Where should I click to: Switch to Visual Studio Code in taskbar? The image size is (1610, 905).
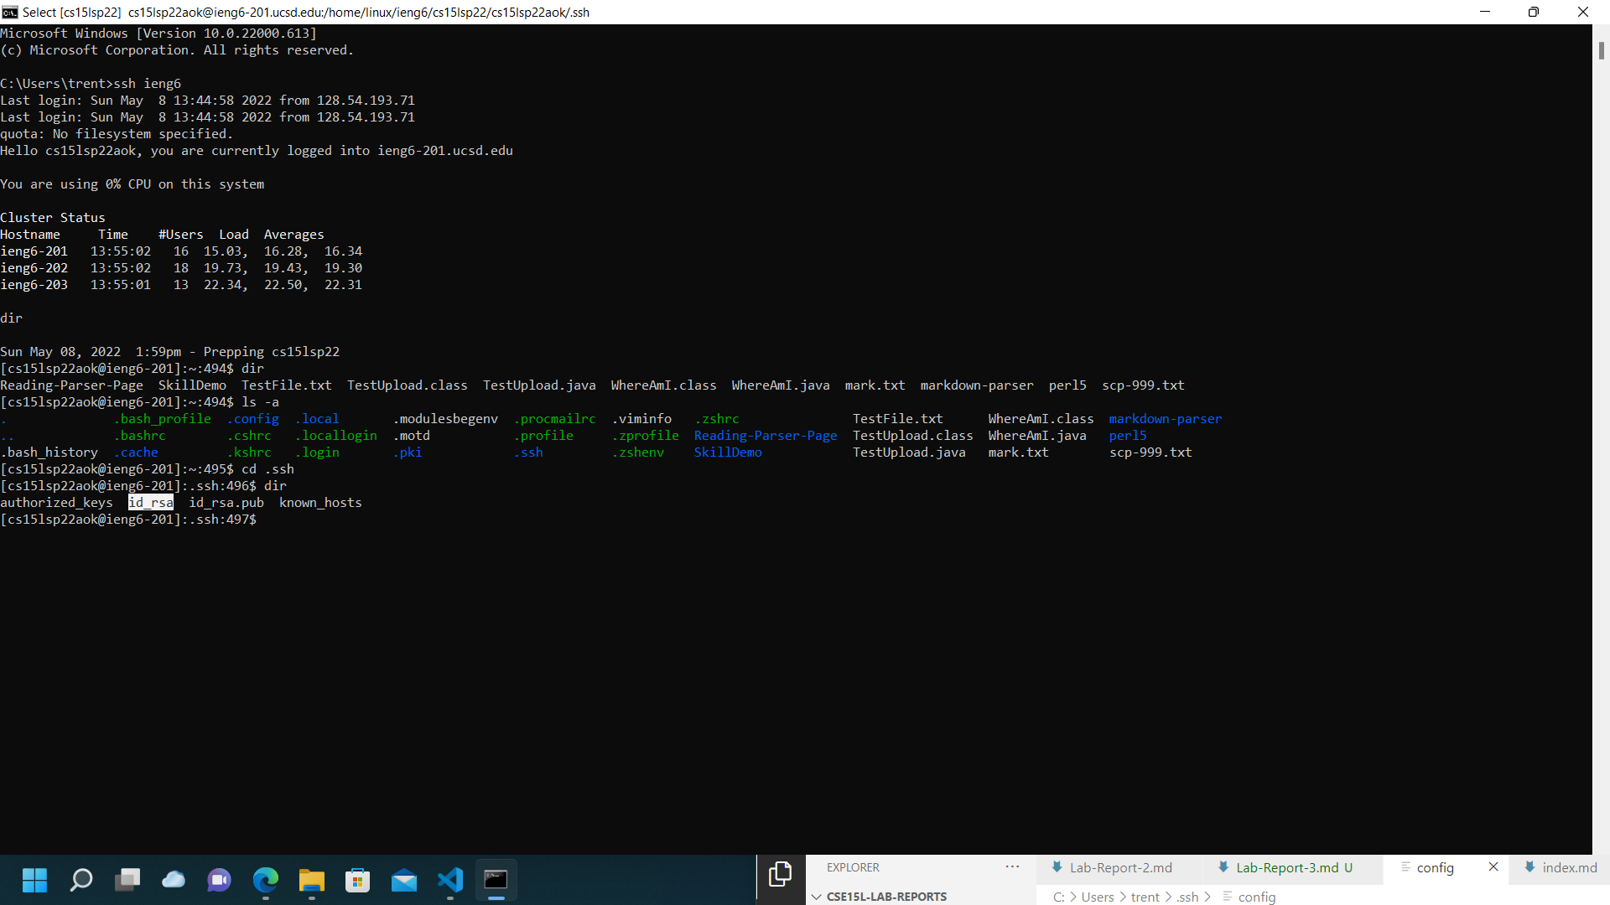click(x=449, y=880)
